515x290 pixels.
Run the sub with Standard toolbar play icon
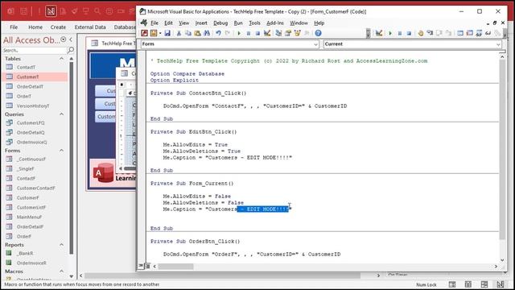(239, 33)
